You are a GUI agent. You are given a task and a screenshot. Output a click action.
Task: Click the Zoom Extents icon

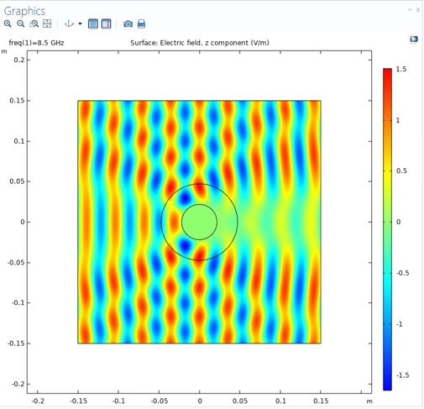point(47,24)
